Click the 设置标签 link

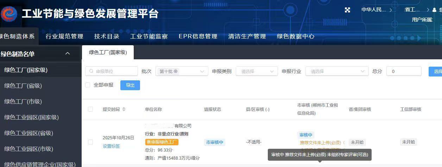[111, 146]
